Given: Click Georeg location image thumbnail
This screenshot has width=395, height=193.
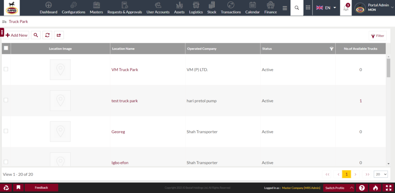Looking at the screenshot, I should click(x=60, y=131).
